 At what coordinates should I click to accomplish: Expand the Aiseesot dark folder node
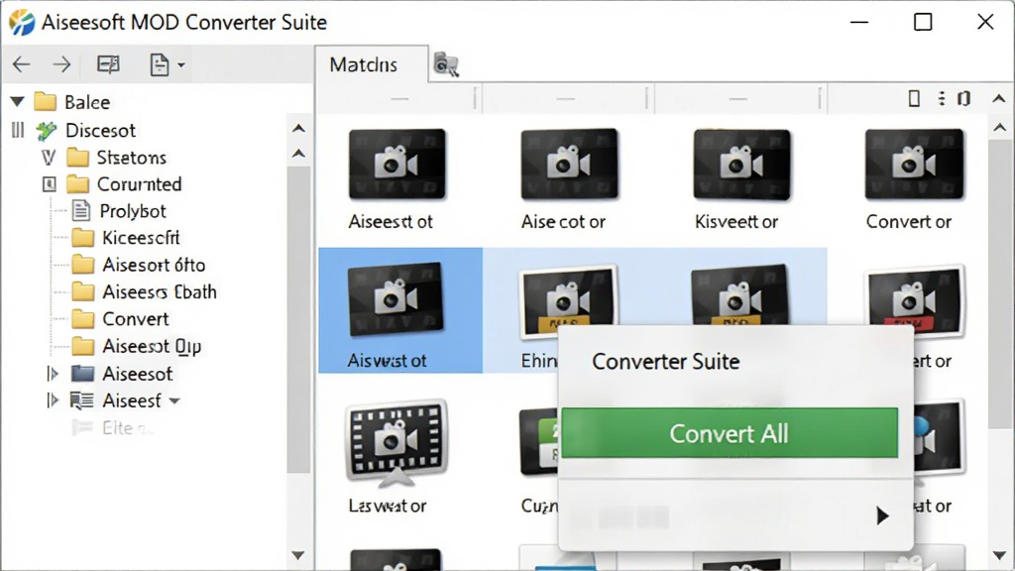(x=53, y=374)
